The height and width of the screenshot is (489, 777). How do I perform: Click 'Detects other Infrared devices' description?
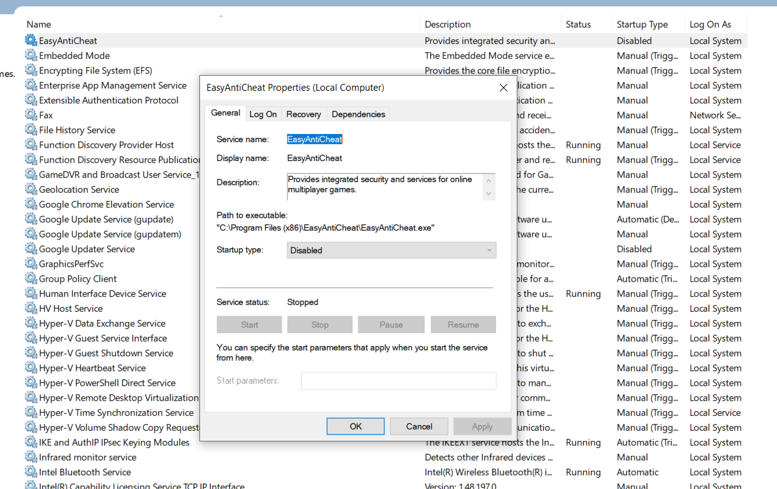(x=489, y=457)
